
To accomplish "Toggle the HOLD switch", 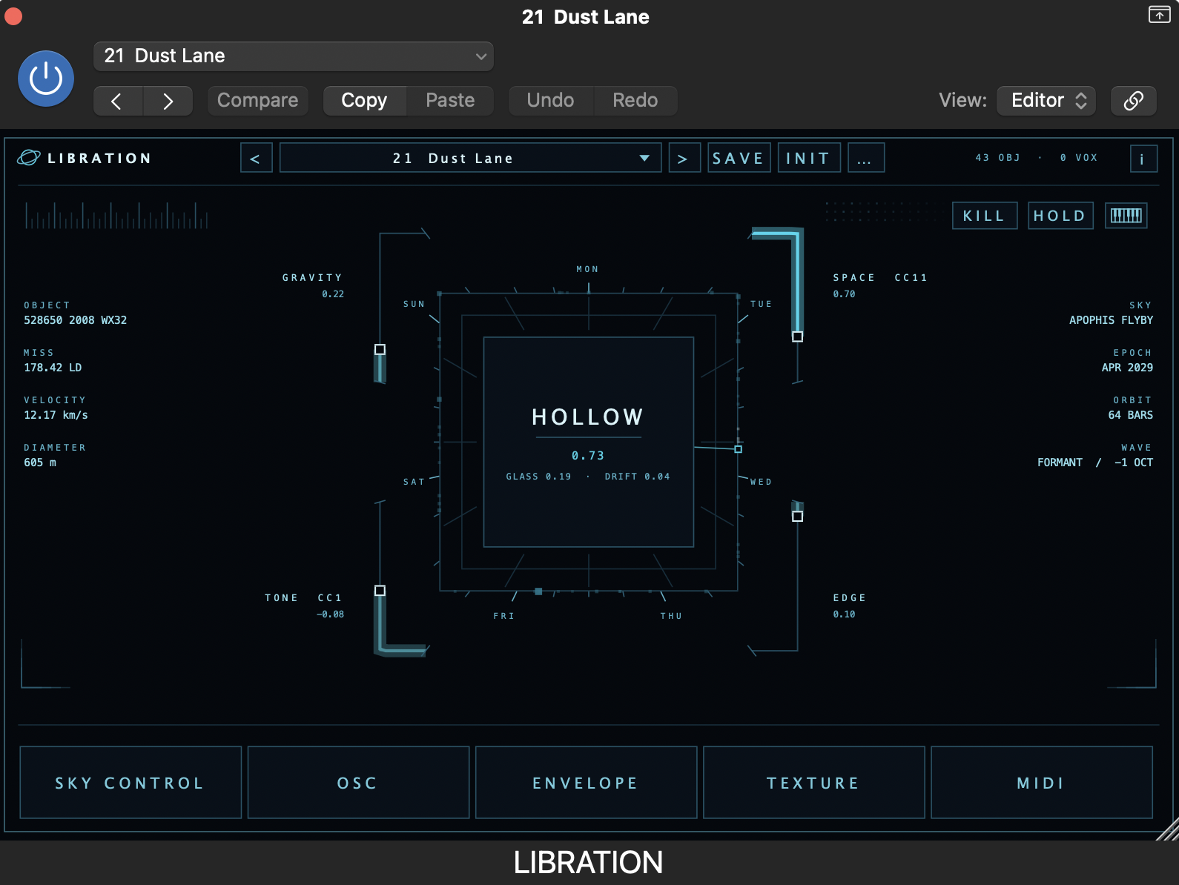I will (x=1060, y=216).
